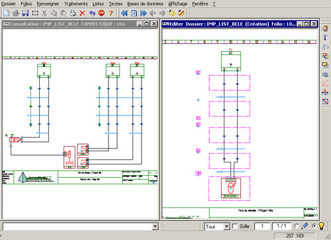Open the Traitements menu
Image resolution: width=331 pixels, height=240 pixels.
point(76,4)
